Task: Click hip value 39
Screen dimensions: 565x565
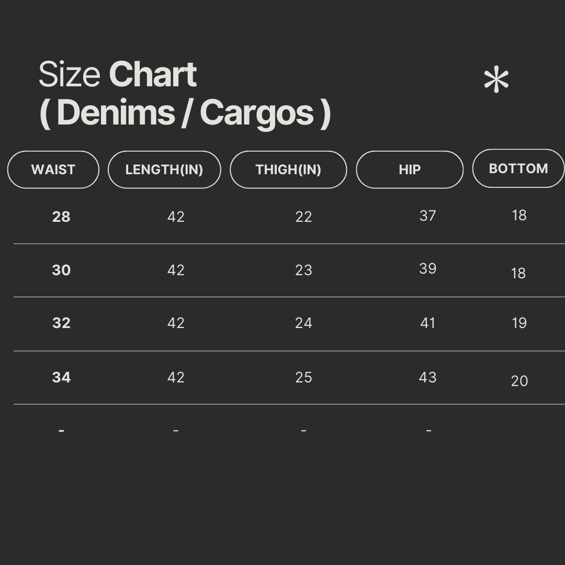Action: pos(427,268)
